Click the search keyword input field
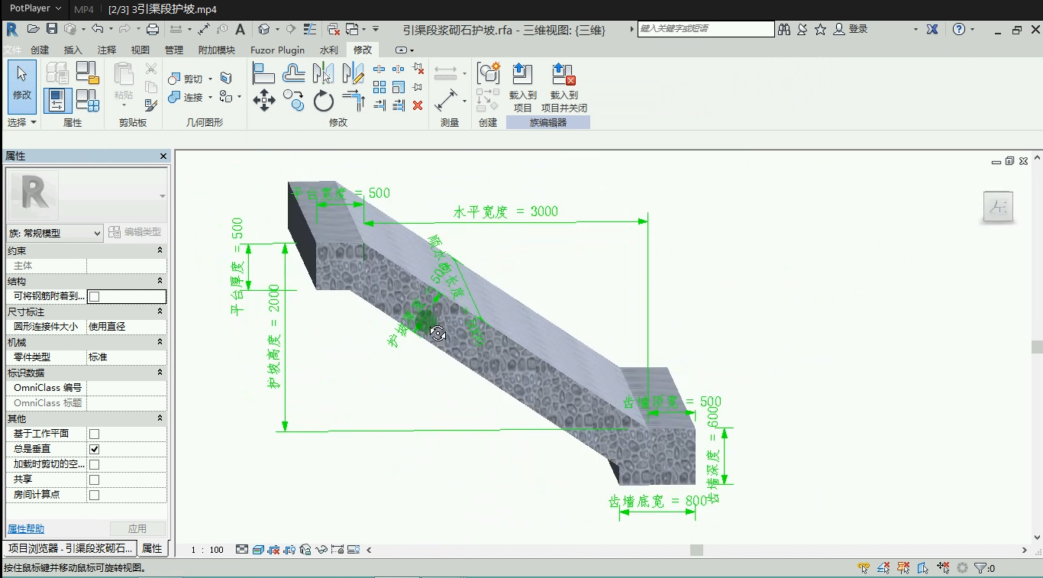Screen dimensions: 1043x578 point(706,29)
